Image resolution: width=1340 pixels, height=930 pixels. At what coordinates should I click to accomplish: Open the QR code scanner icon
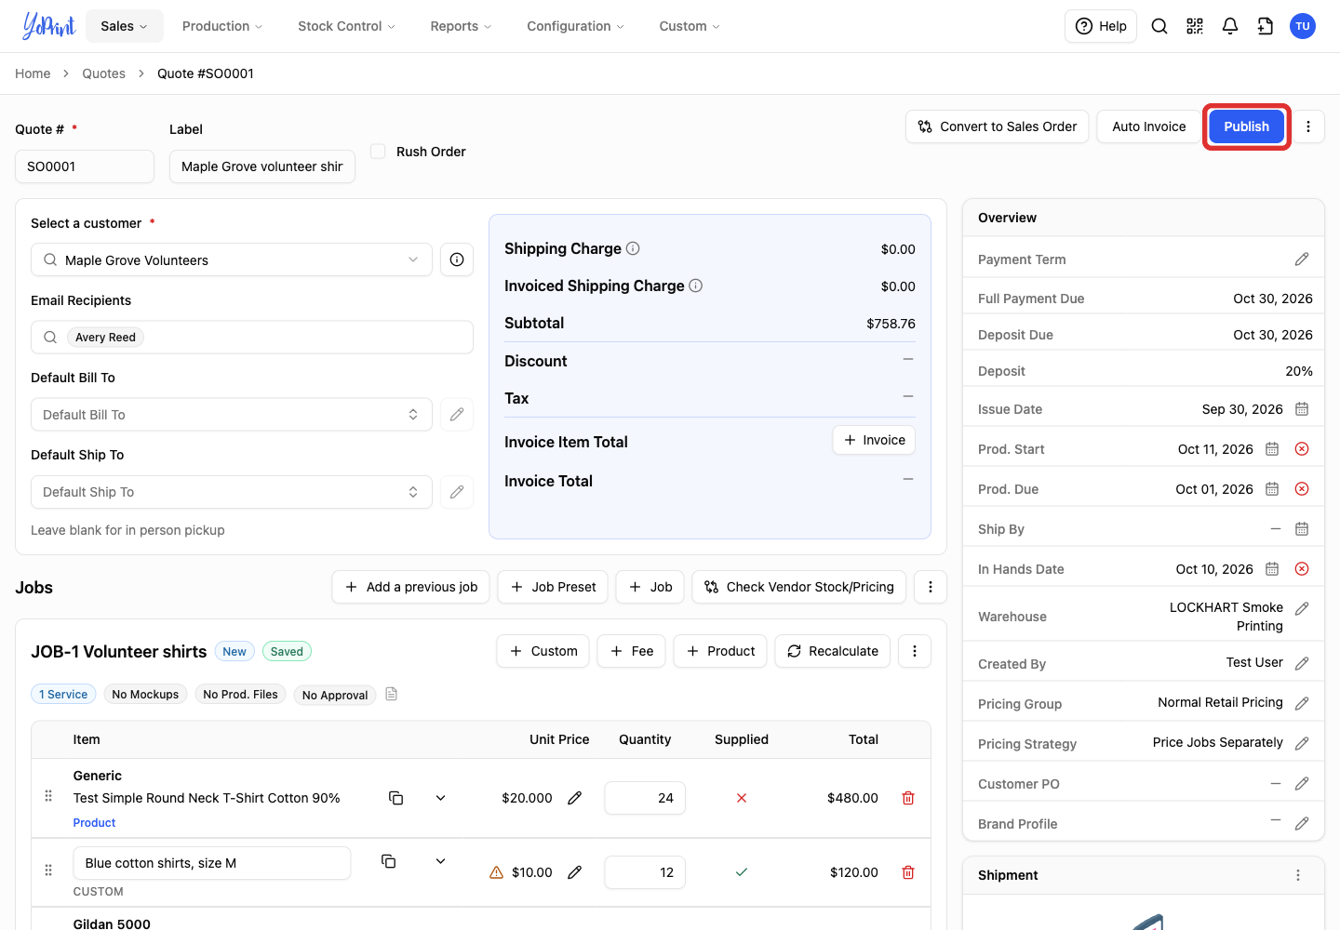tap(1195, 26)
